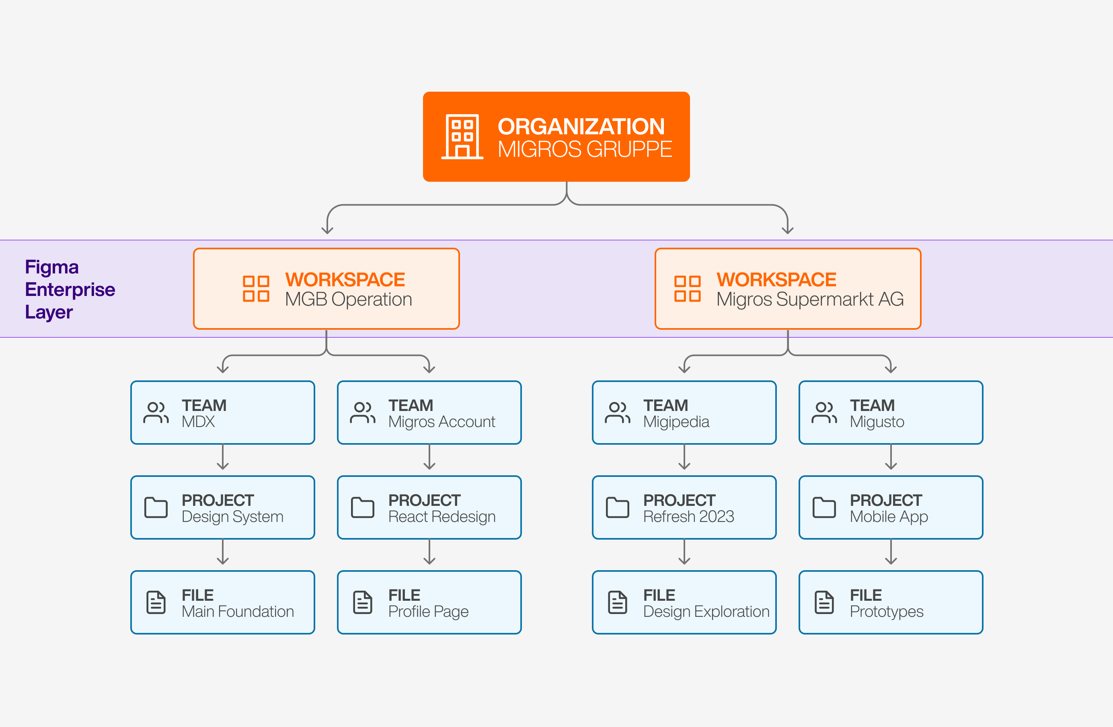Image resolution: width=1113 pixels, height=727 pixels.
Task: Open the folder icon on Project Design System
Action: [x=156, y=507]
